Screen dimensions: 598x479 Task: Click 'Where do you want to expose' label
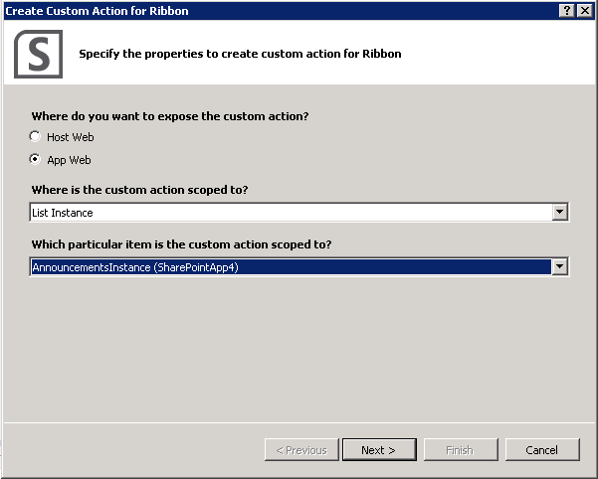click(x=170, y=116)
